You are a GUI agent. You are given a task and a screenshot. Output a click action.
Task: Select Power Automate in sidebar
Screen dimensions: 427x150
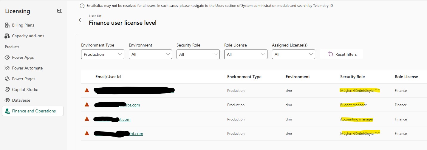pos(27,68)
